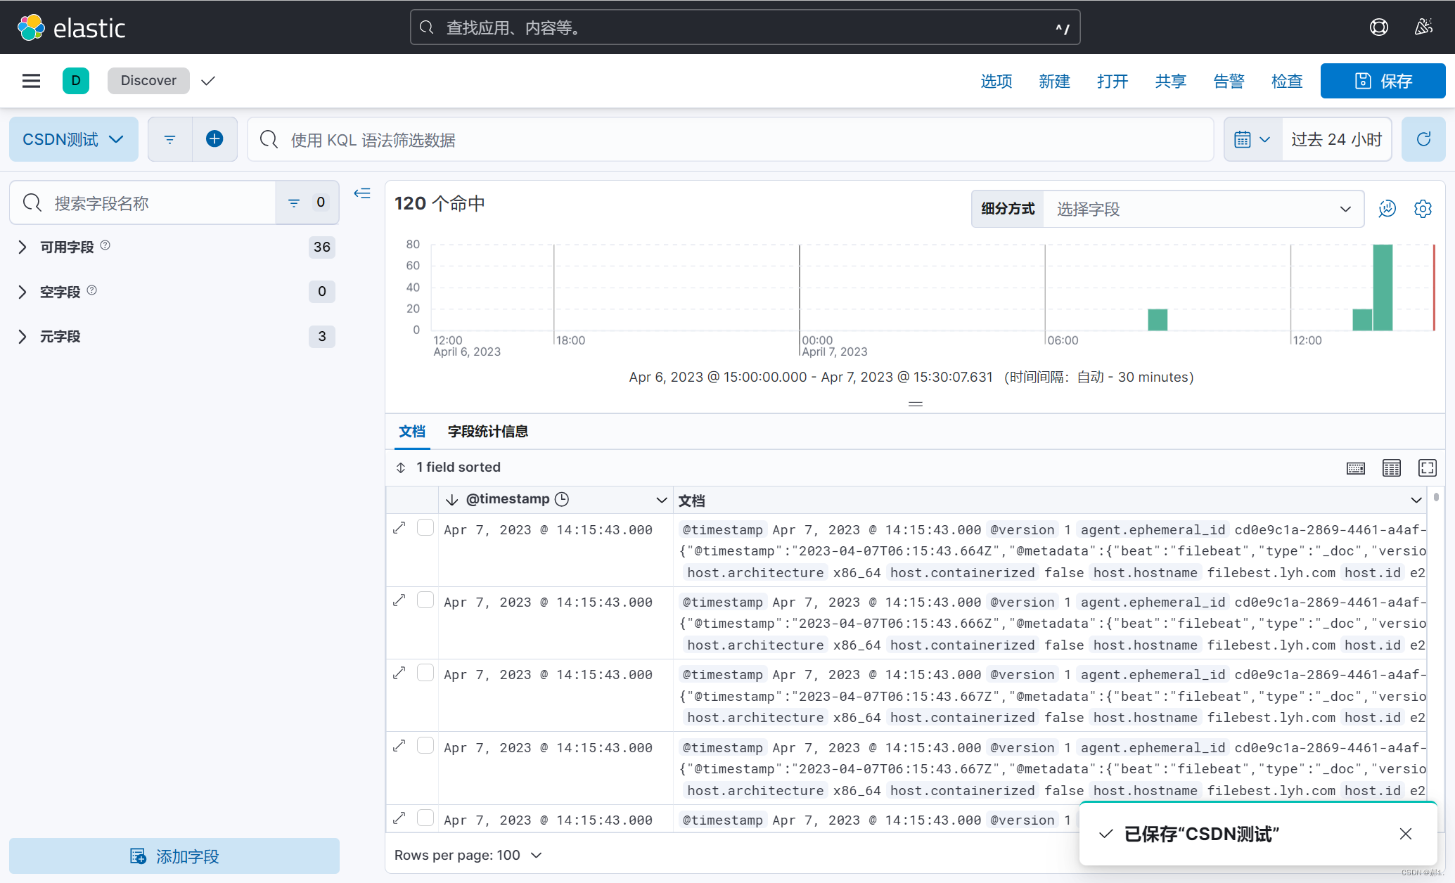Image resolution: width=1455 pixels, height=883 pixels.
Task: Open the 过去 24 小时 time picker
Action: tap(1336, 139)
